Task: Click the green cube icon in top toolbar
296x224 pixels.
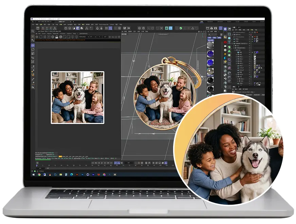Action: pyautogui.click(x=181, y=28)
